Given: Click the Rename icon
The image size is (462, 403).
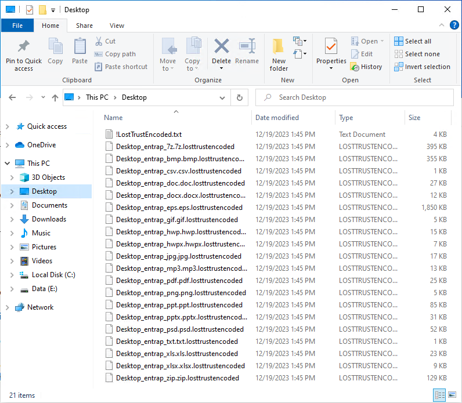Looking at the screenshot, I should point(247,46).
